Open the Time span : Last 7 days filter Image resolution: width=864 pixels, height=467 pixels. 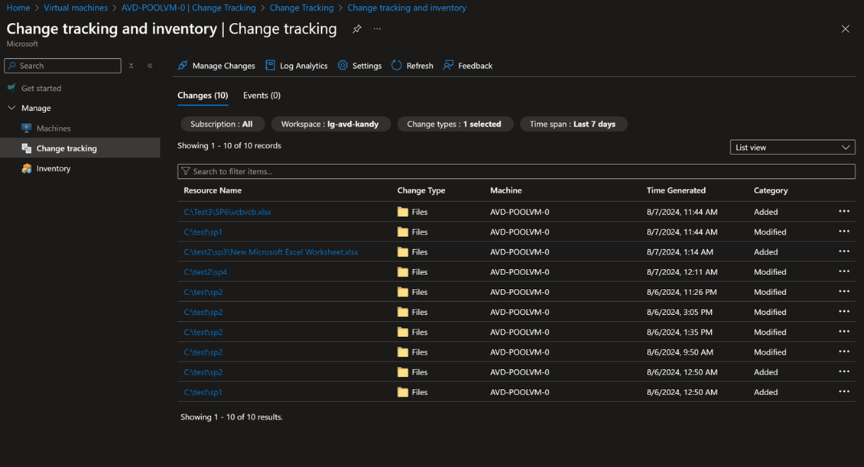[x=573, y=124]
